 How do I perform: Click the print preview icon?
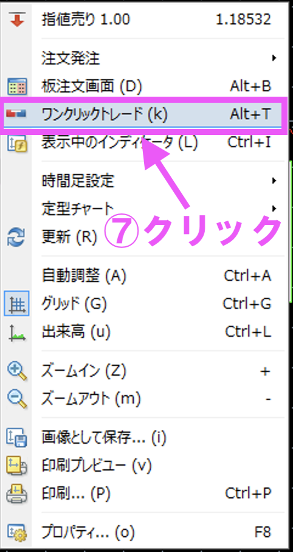point(17,466)
